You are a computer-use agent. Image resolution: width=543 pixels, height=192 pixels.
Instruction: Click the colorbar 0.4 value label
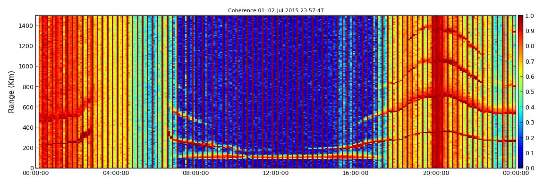click(x=529, y=107)
